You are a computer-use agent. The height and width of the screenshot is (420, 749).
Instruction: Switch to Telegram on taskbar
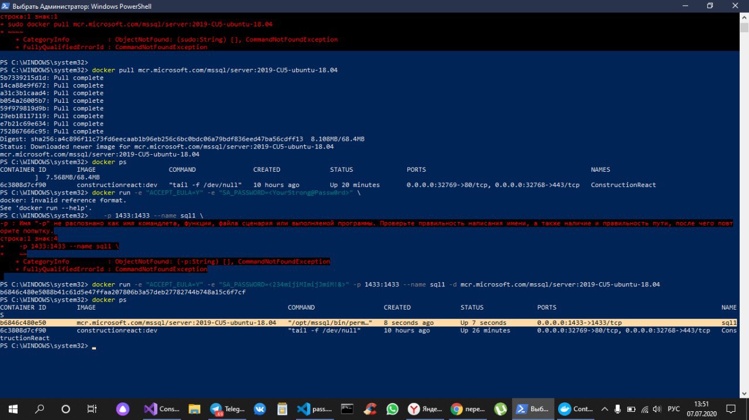(227, 409)
